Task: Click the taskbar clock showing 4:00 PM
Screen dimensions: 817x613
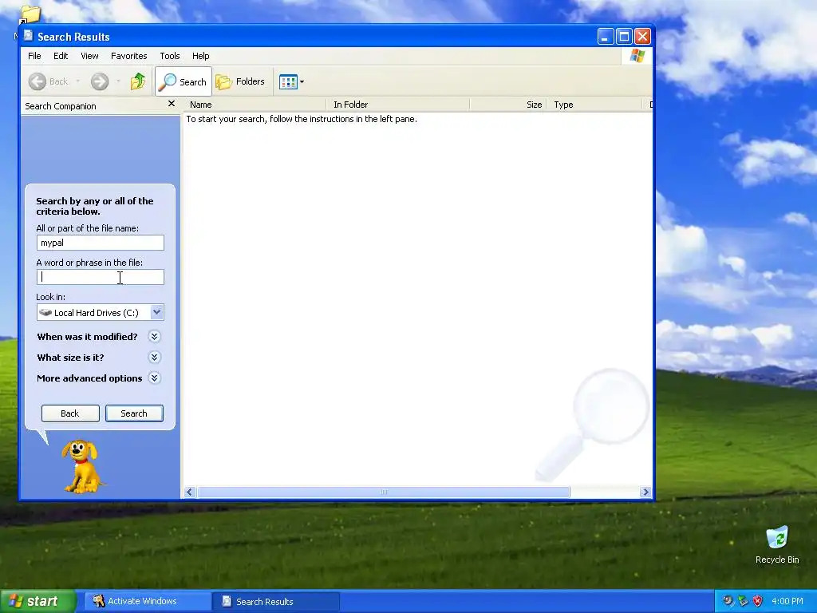Action: [787, 601]
